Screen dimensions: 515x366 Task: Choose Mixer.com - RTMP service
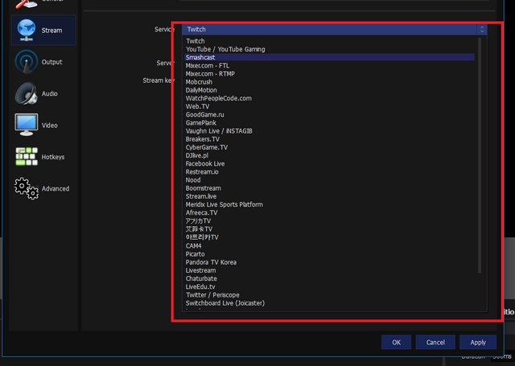(329, 73)
